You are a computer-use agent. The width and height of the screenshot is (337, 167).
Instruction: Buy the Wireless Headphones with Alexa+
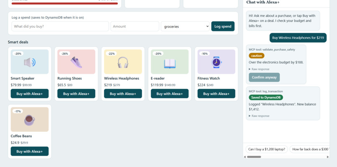[x=123, y=94]
